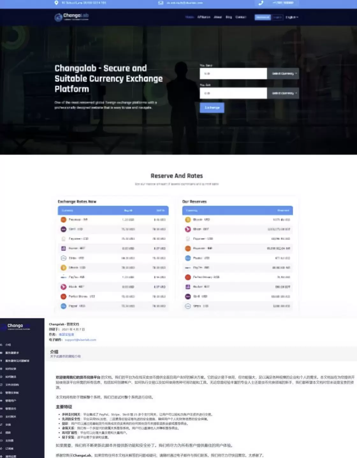This screenshot has height=458, width=357.
Task: Open the English language dropdown
Action: [292, 17]
